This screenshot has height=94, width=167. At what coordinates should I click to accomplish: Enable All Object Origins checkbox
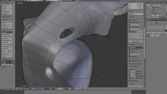[x=129, y=27]
